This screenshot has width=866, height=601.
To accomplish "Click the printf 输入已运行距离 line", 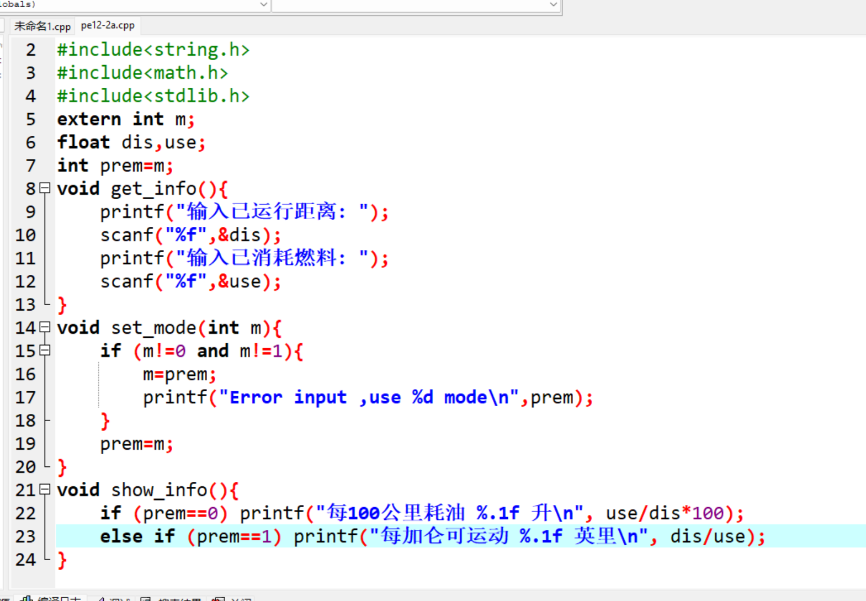I will (245, 212).
